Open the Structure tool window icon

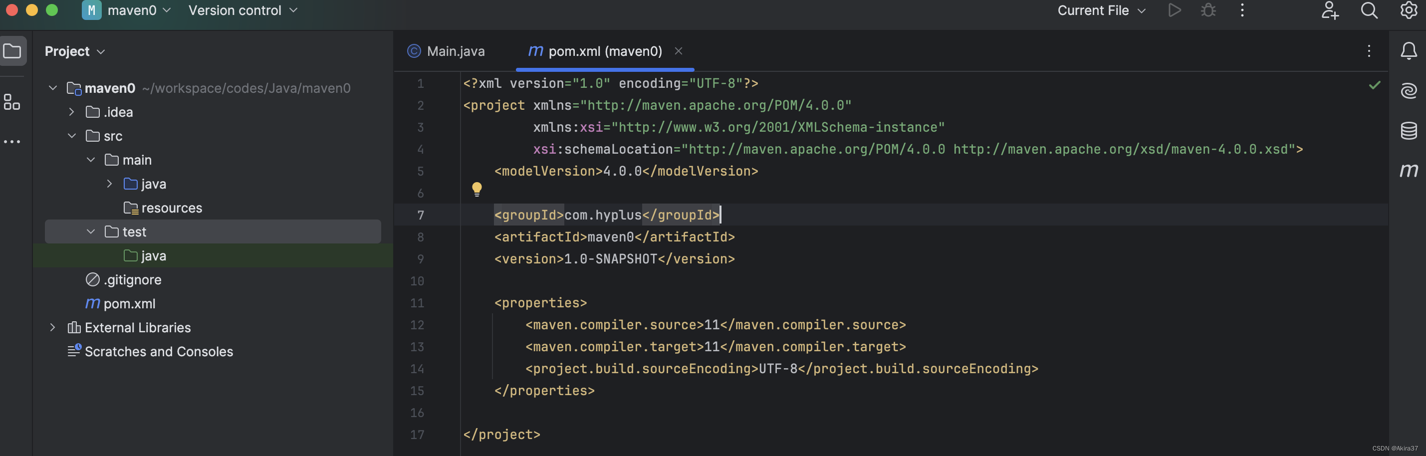[x=11, y=102]
